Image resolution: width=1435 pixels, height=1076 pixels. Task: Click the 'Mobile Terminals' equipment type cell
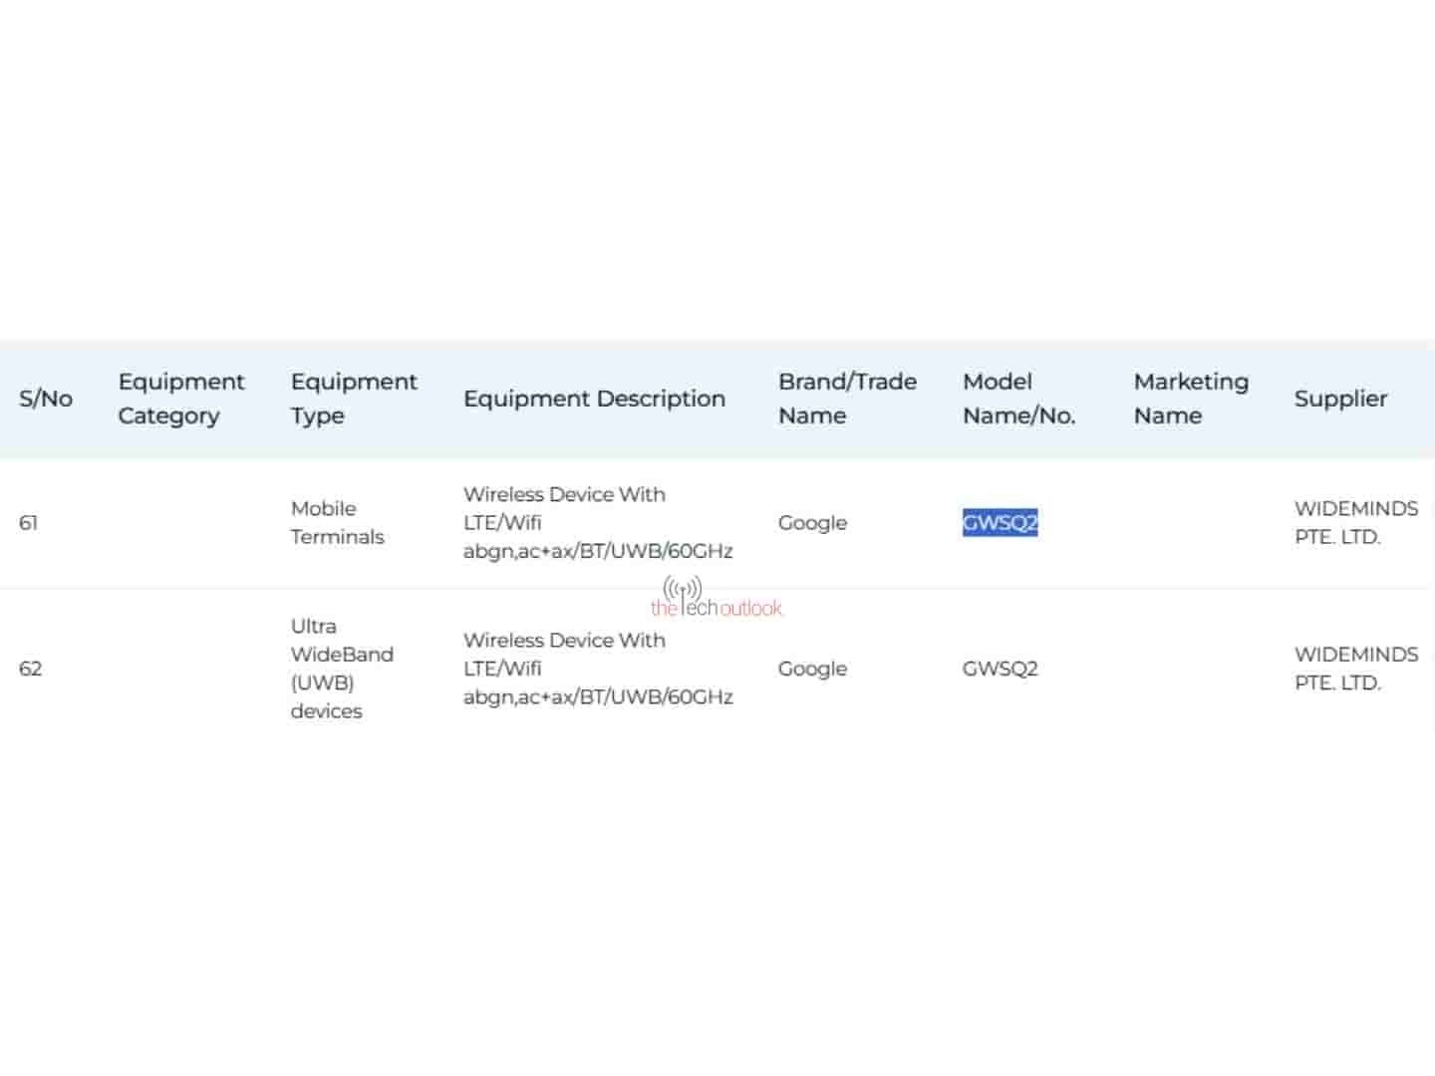coord(337,523)
